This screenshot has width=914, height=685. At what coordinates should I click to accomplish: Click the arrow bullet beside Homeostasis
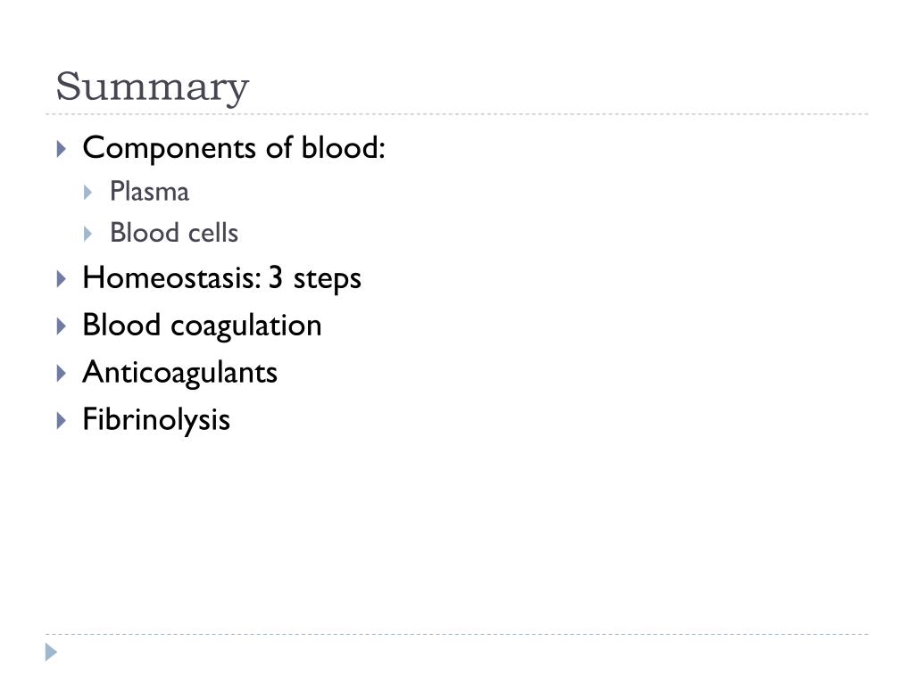62,279
